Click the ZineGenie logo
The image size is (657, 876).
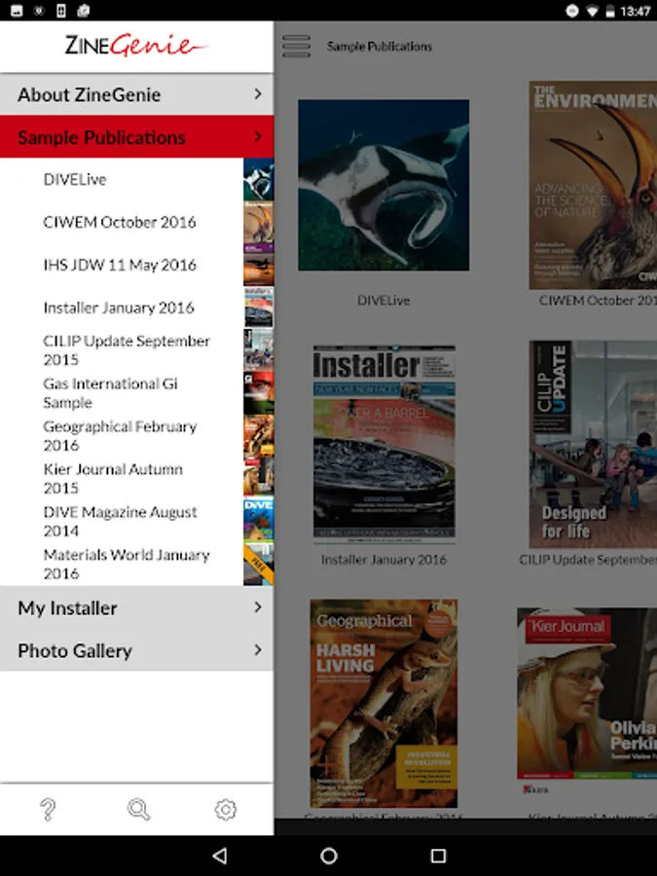pos(136,45)
